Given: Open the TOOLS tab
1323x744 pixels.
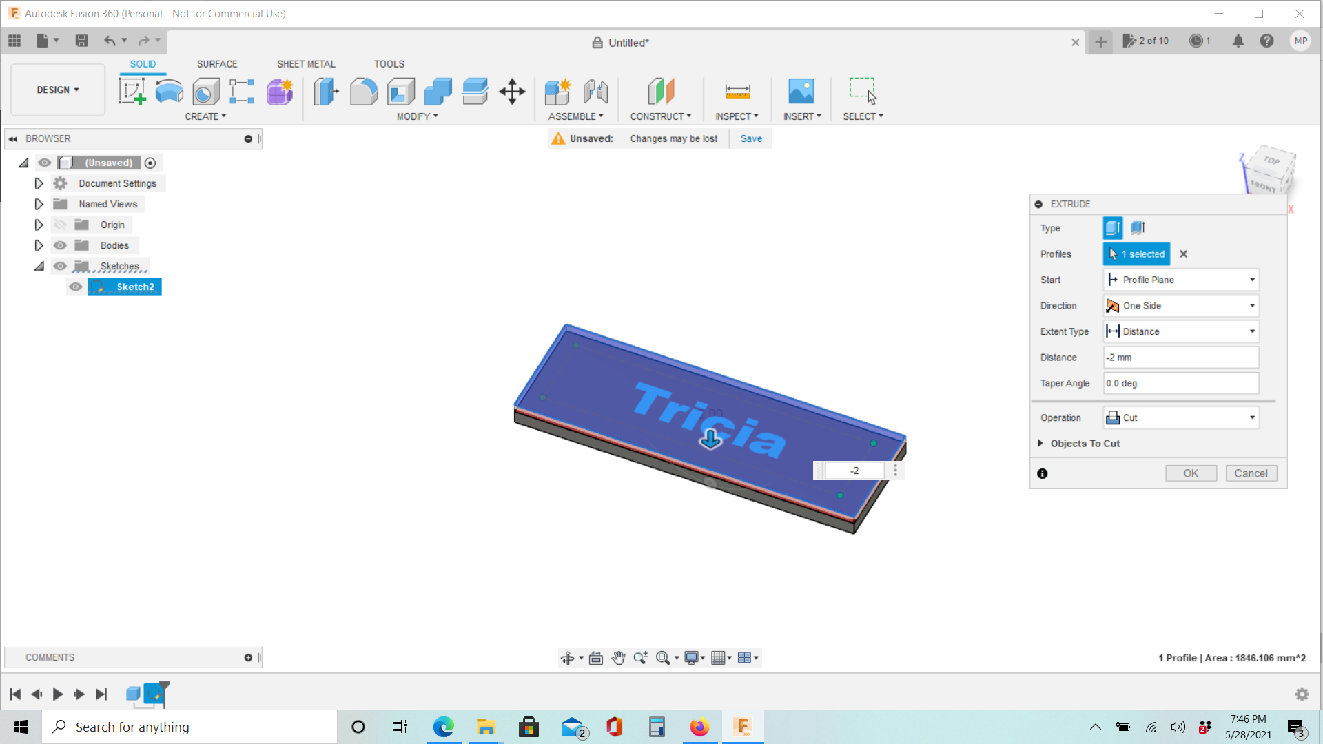Looking at the screenshot, I should click(x=389, y=63).
